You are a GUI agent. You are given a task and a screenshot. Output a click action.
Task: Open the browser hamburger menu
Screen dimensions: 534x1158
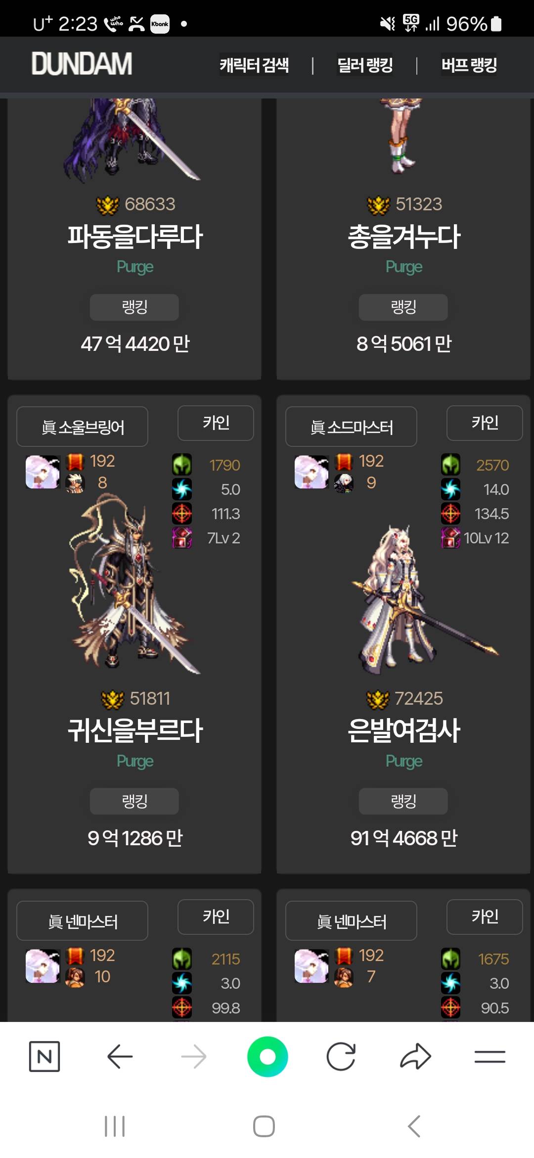[489, 1057]
